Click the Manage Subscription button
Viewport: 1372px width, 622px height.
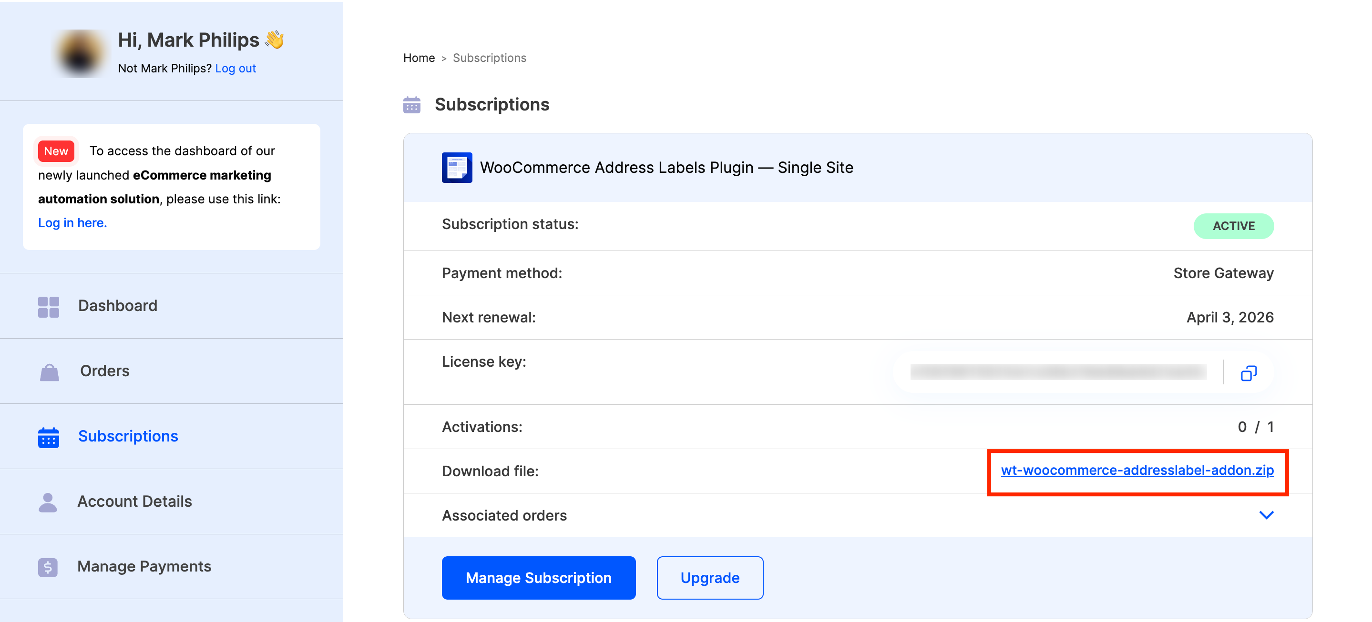point(539,578)
